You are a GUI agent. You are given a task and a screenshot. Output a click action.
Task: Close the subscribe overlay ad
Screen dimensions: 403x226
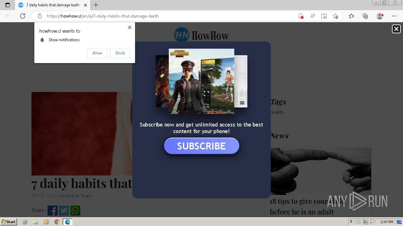[396, 29]
